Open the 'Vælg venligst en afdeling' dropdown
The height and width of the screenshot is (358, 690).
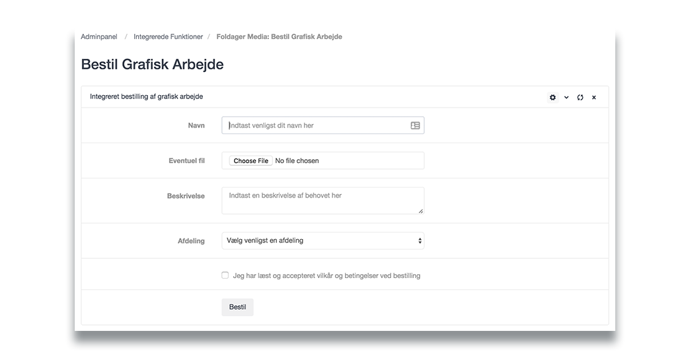tap(323, 240)
